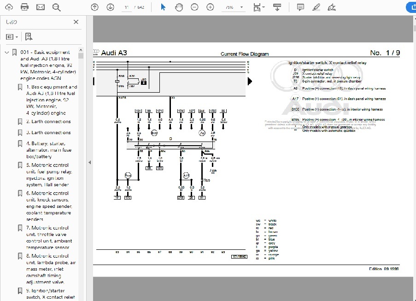Open bookmark 6. Motronic control unit, knock sensors
The width and height of the screenshot is (416, 301).
49,206
